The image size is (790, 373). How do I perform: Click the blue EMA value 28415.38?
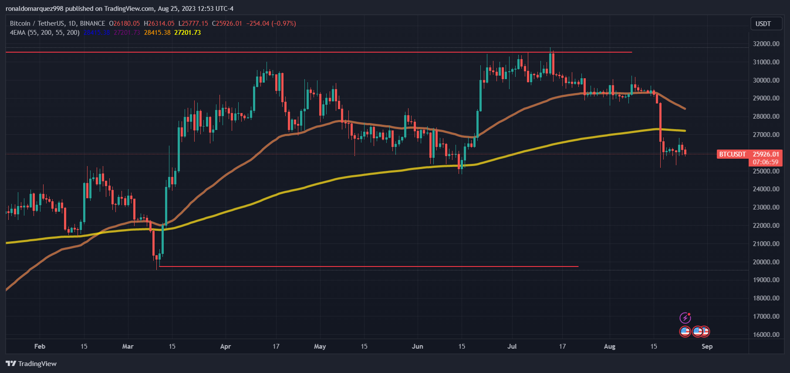(97, 33)
